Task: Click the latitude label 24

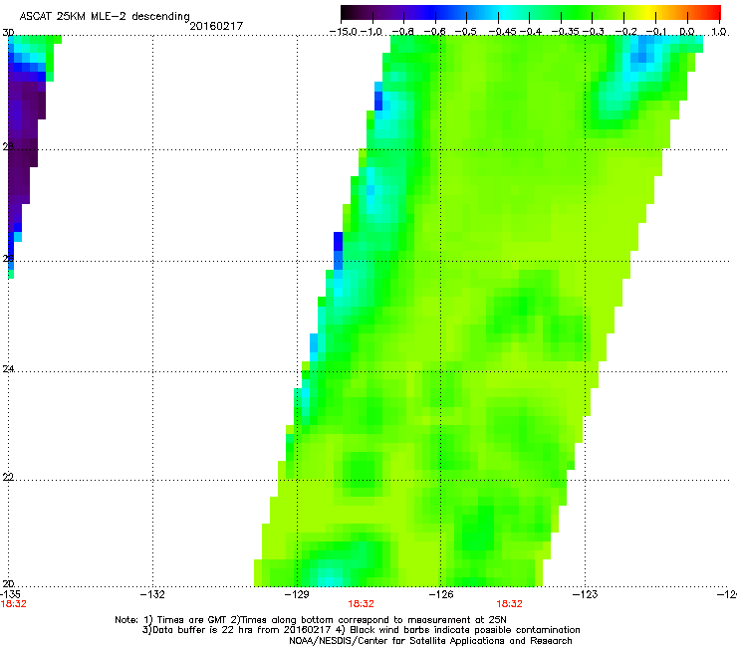Action: 8,369
